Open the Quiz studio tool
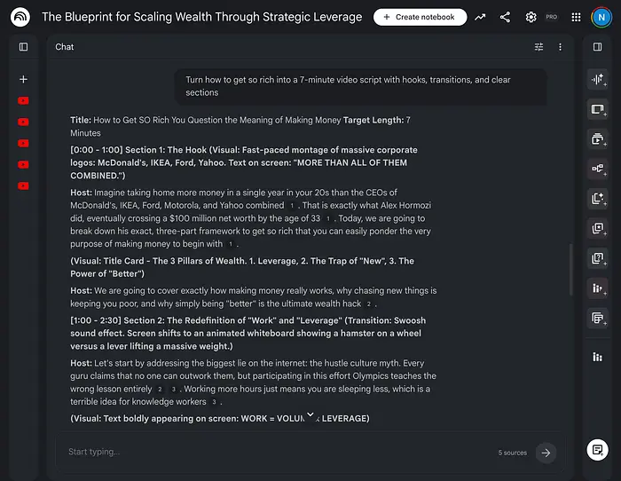621x481 pixels. click(x=597, y=258)
